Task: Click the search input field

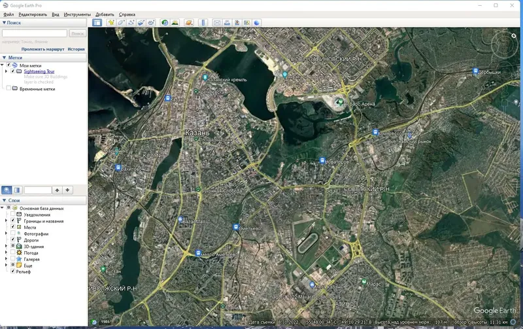Action: click(x=35, y=33)
